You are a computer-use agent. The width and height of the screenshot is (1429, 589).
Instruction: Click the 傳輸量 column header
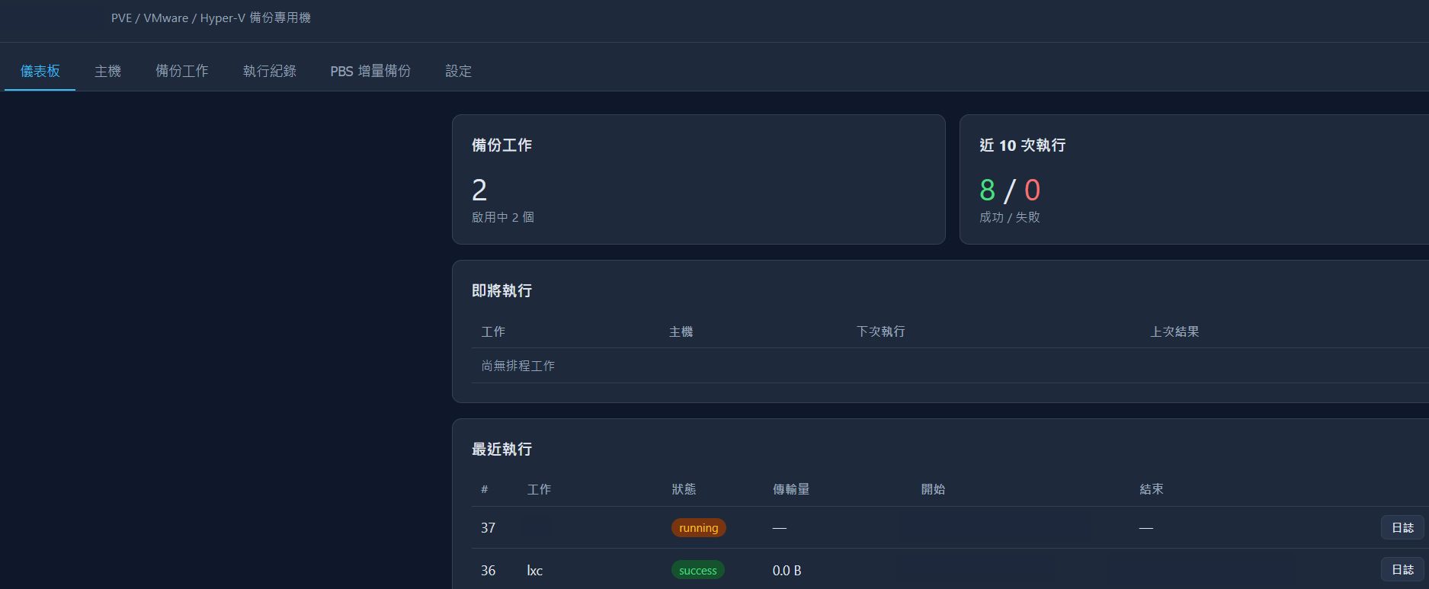pos(791,489)
